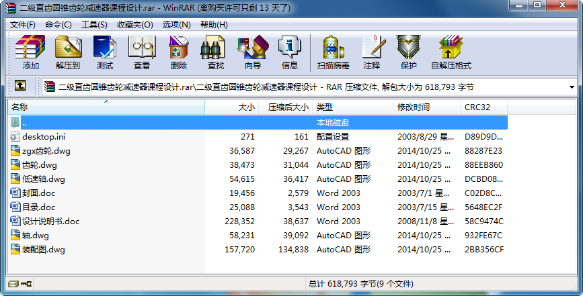Launch the 查找 (Find) binoculars tool
Viewport: 583px width, 296px height.
[216, 52]
